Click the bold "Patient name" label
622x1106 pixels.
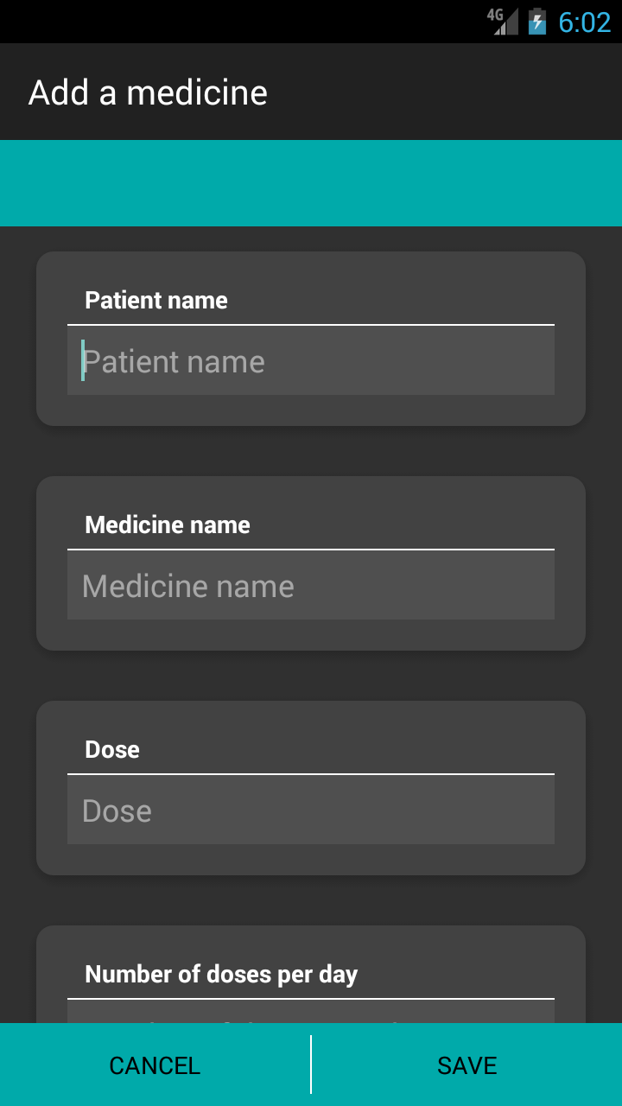tap(156, 301)
